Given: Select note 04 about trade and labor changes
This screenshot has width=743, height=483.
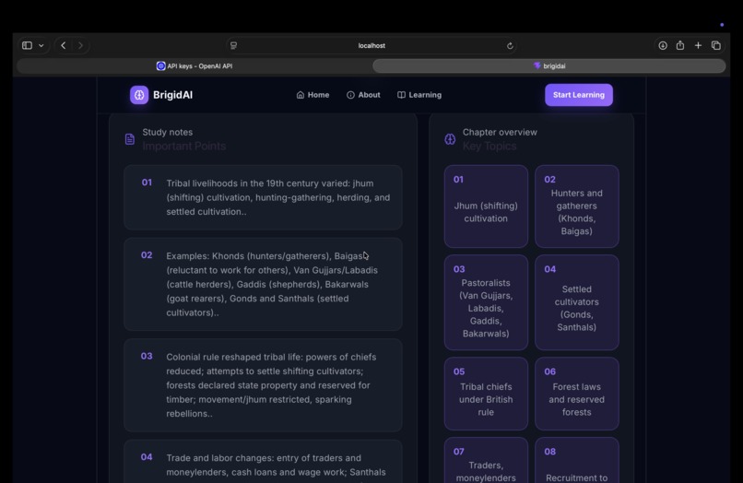Looking at the screenshot, I should (263, 462).
